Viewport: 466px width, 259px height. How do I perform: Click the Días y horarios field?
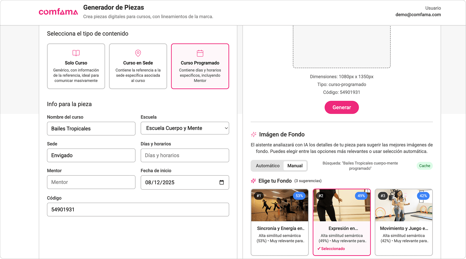[185, 155]
